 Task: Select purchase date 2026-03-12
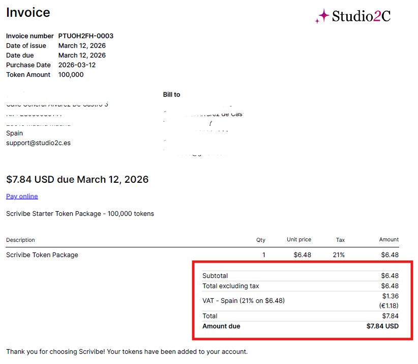point(77,65)
